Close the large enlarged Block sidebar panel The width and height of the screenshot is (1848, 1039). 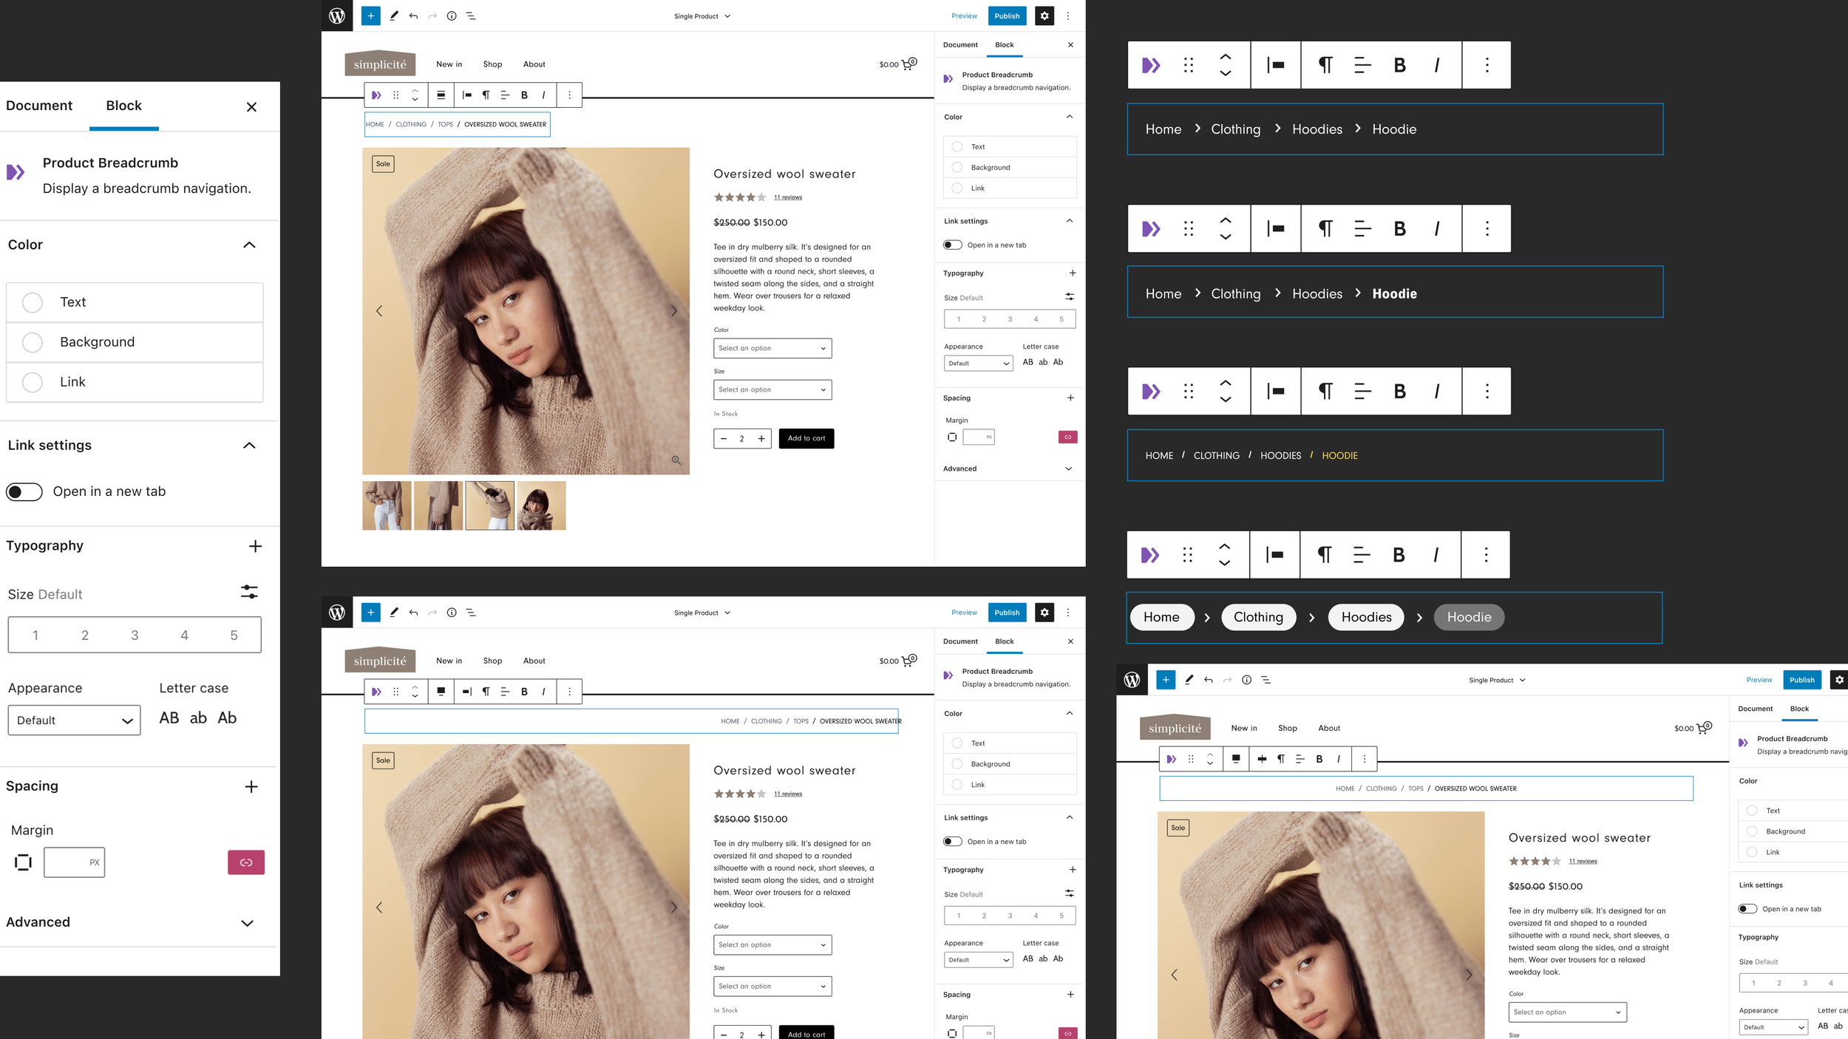pyautogui.click(x=251, y=107)
